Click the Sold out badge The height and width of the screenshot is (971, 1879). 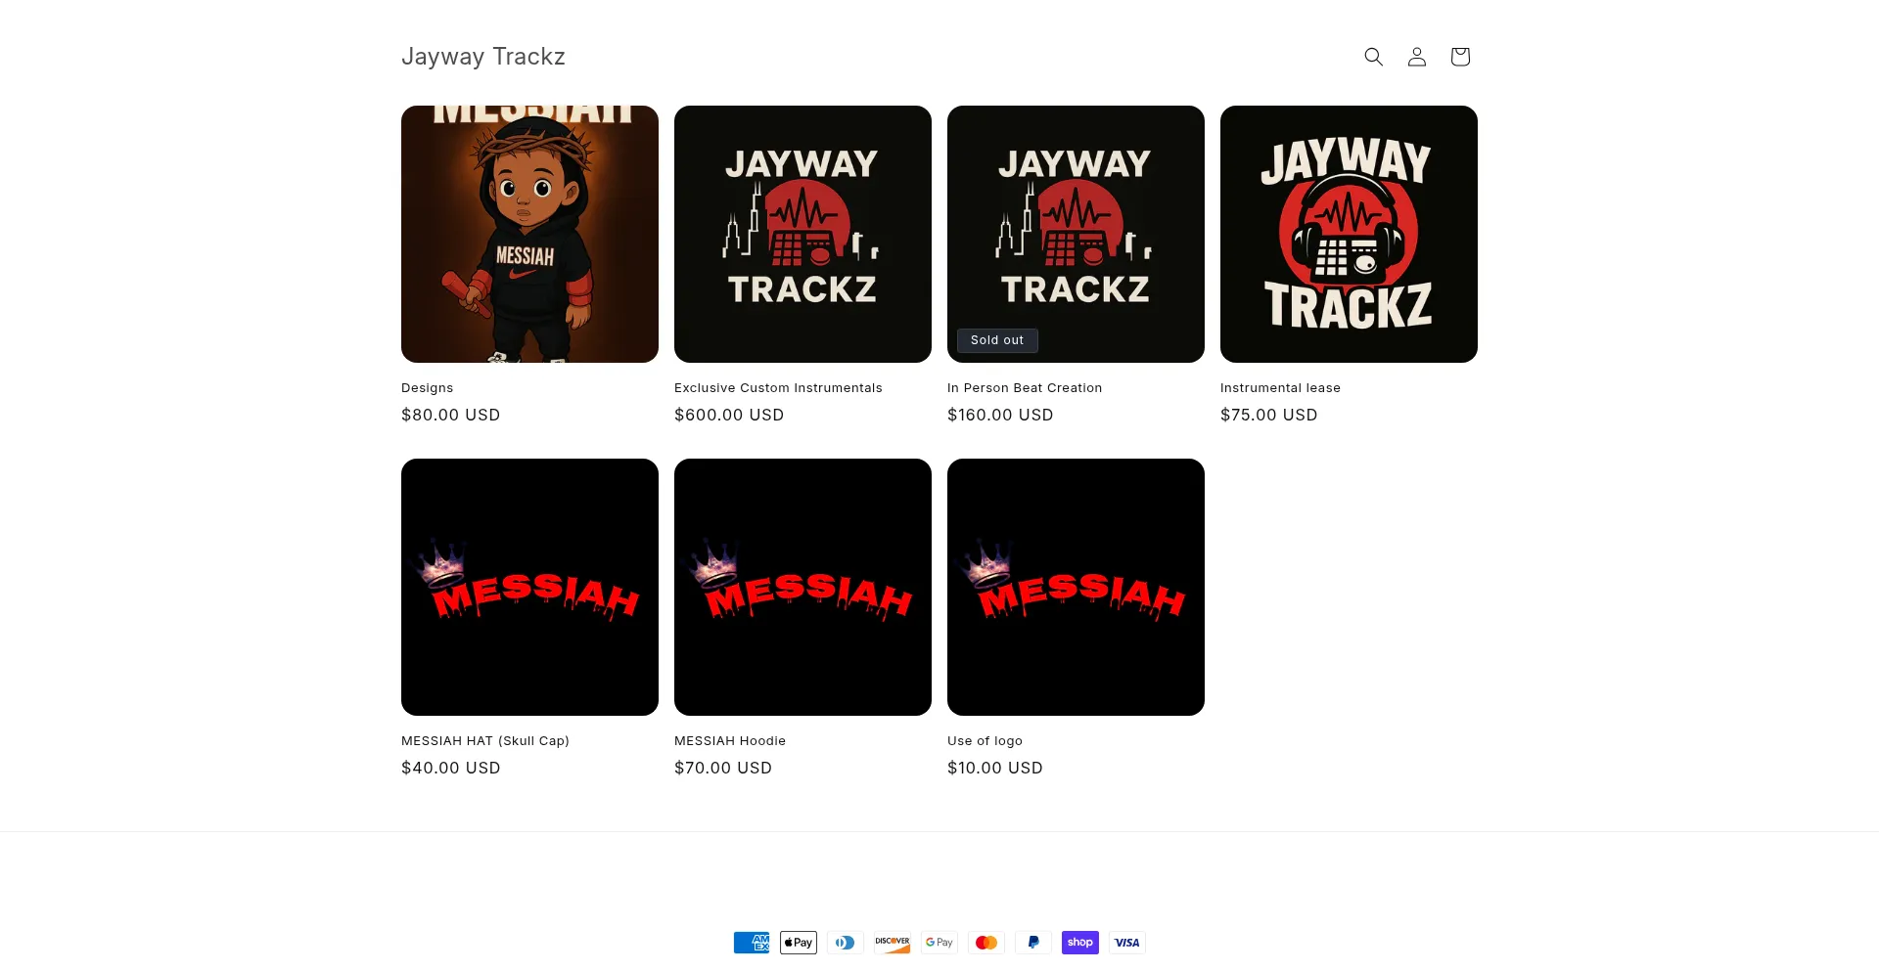tap(997, 340)
